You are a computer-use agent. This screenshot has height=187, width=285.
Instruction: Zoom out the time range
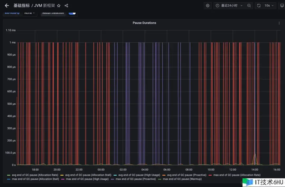click(249, 6)
